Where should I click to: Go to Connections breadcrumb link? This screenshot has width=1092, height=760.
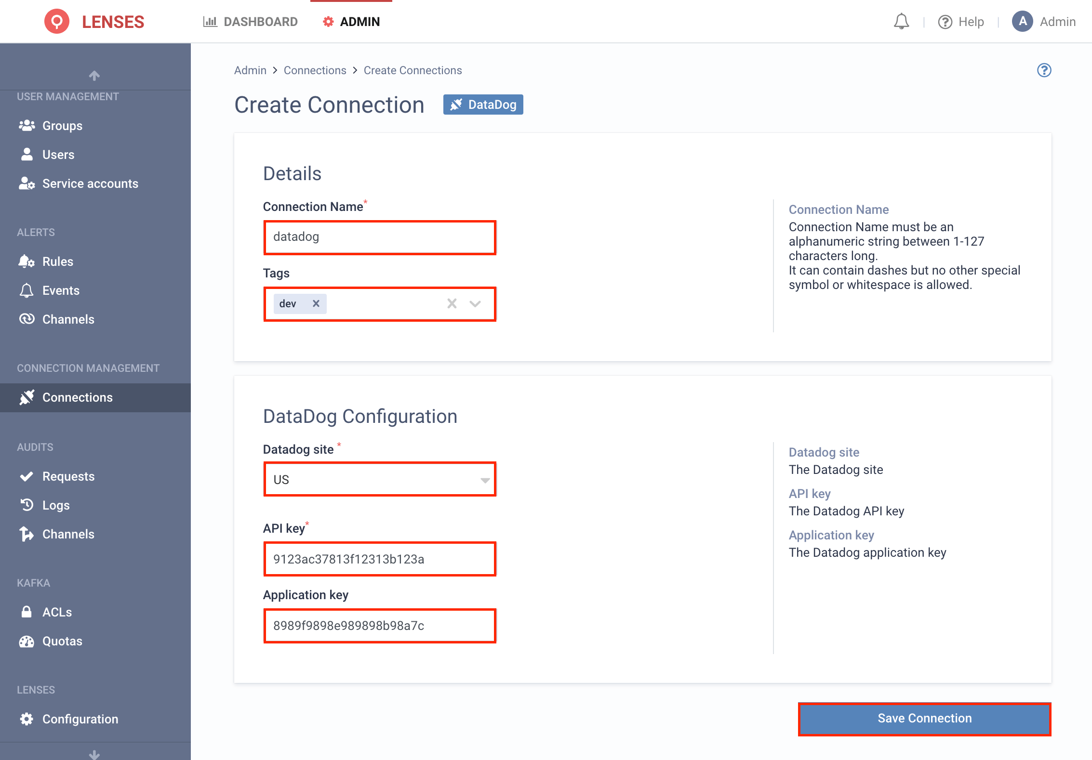tap(315, 70)
